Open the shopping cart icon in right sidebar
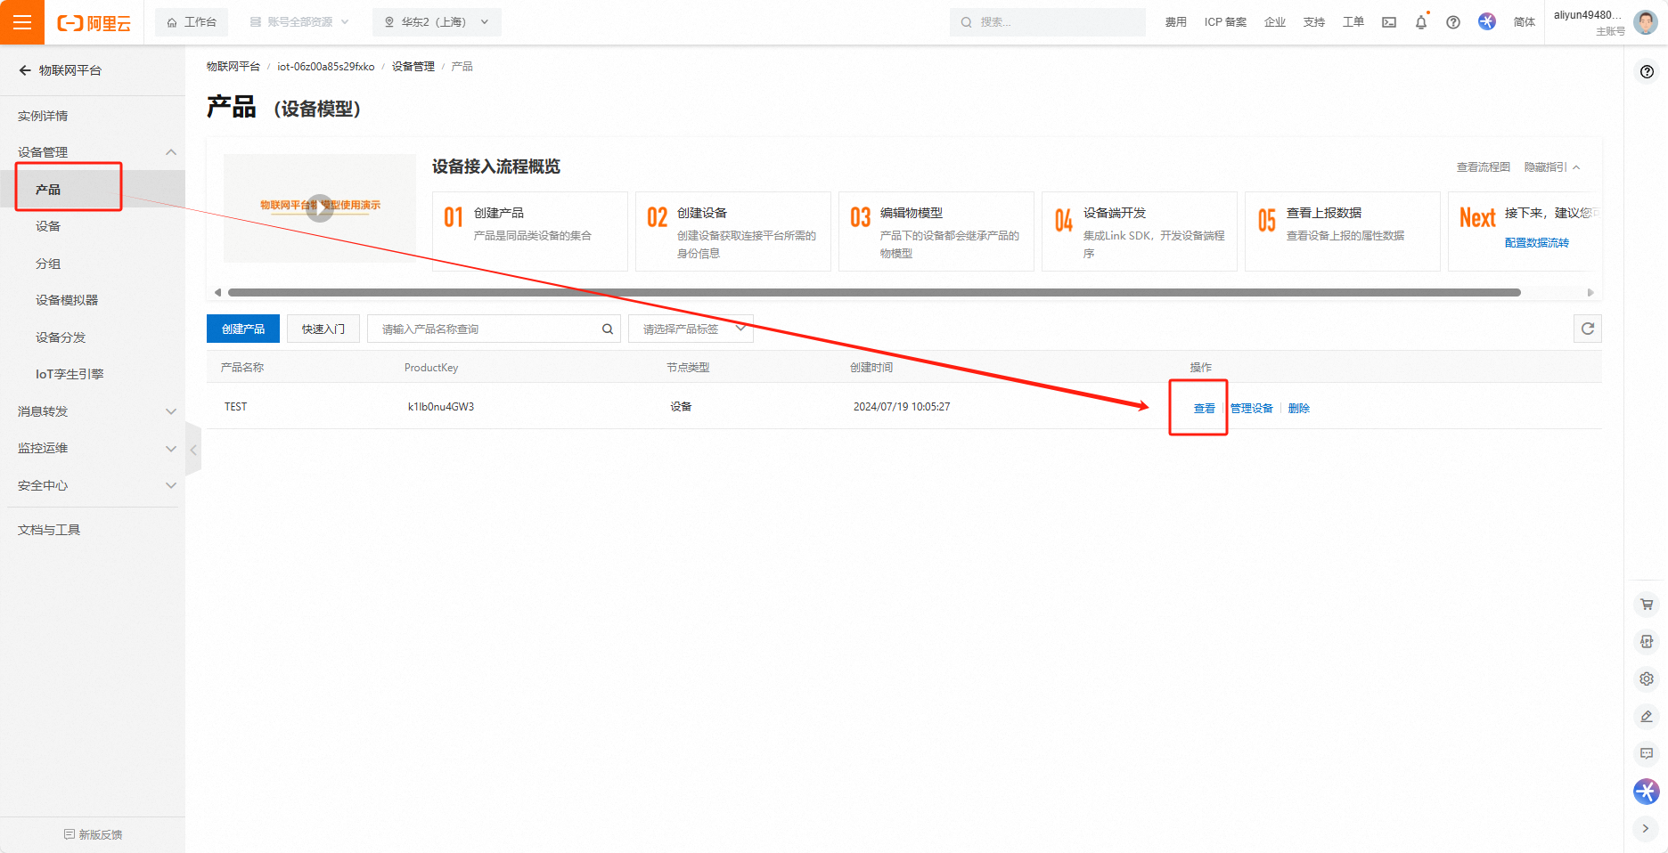Screen dimensions: 1668x853 pos(1646,605)
